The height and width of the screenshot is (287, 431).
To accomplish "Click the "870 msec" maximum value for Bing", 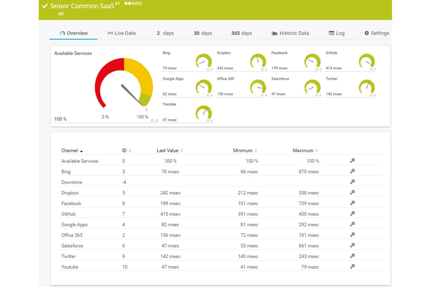I will click(309, 172).
